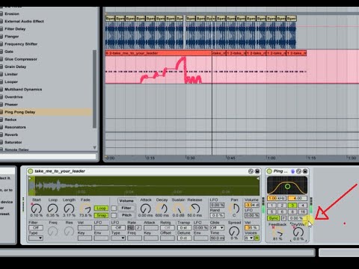This screenshot has width=359, height=269.
Task: Click the green filter frequency circle in Ping display
Action: 287,186
